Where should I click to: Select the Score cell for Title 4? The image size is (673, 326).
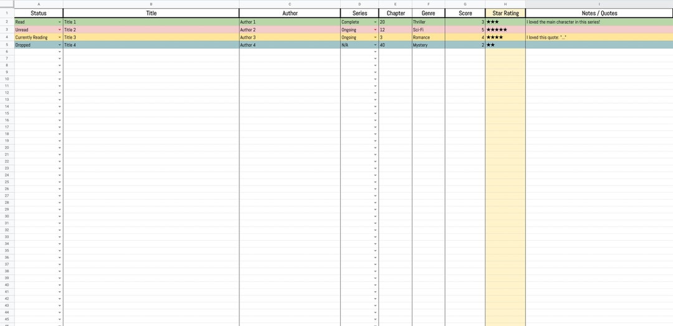[x=465, y=45]
